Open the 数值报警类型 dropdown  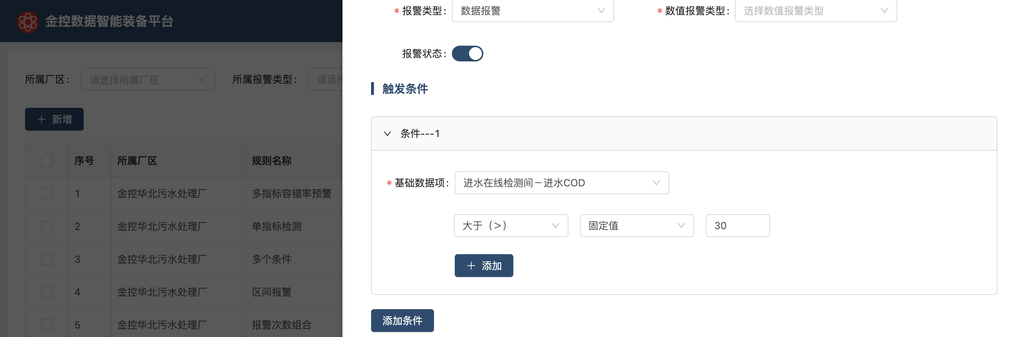tap(815, 11)
